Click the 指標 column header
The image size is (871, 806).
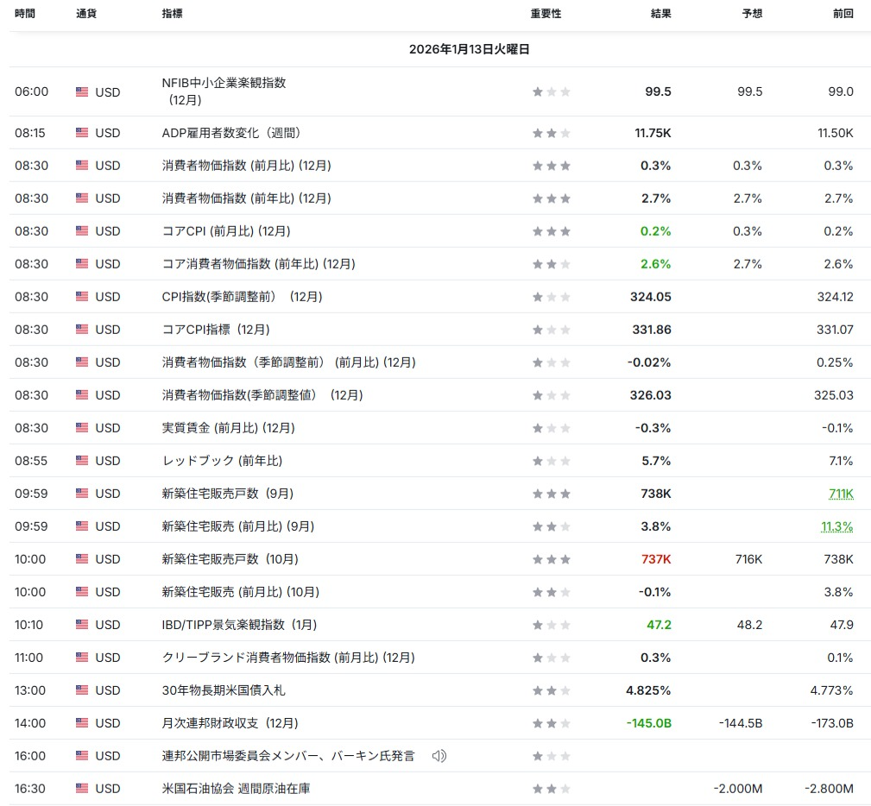(172, 14)
